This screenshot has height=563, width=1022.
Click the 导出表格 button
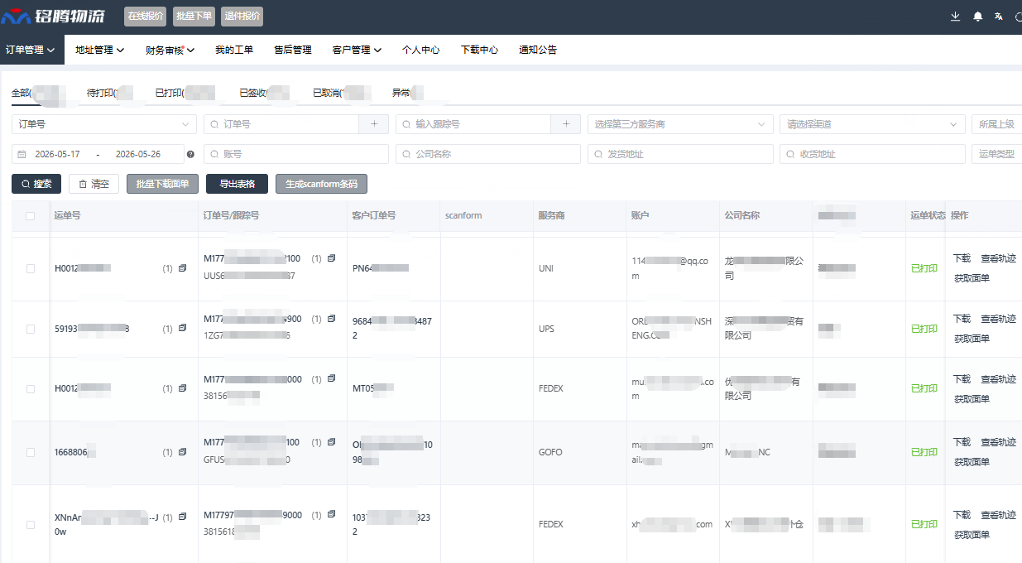pos(238,184)
